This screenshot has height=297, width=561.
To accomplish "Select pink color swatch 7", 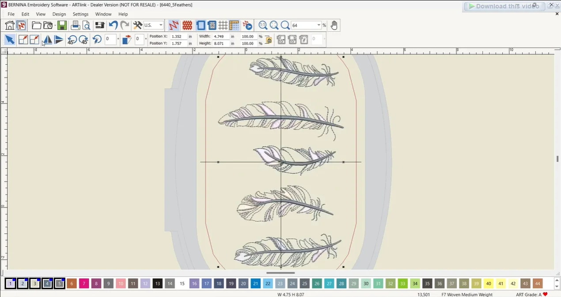I will (x=84, y=283).
